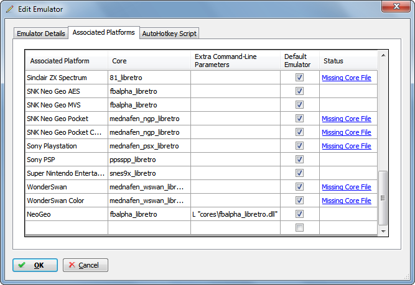The width and height of the screenshot is (415, 285).
Task: Select the Sony Playstation platform cell
Action: 67,146
